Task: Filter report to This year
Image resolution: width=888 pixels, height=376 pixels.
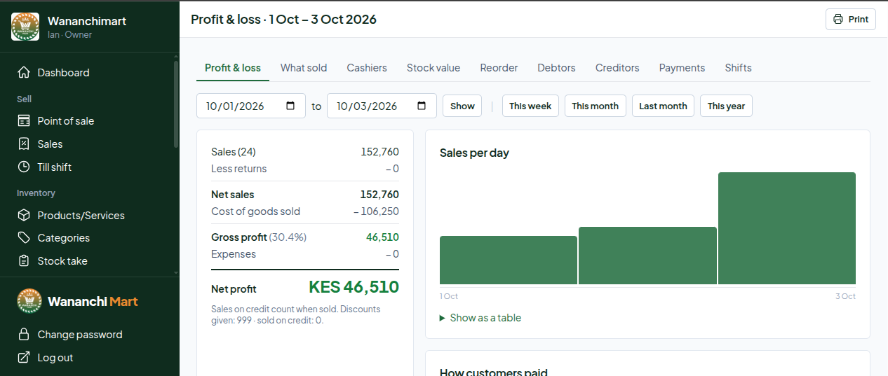Action: (726, 106)
